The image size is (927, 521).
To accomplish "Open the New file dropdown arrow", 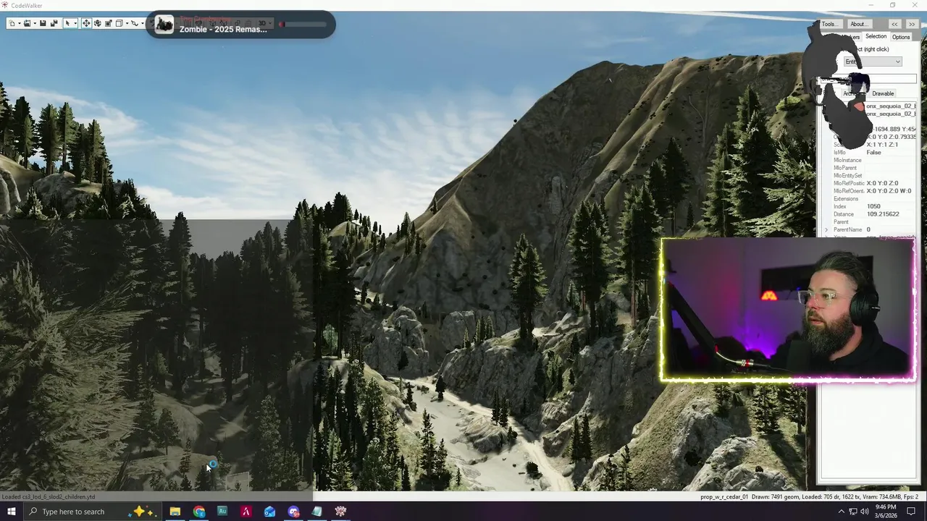I will [20, 23].
